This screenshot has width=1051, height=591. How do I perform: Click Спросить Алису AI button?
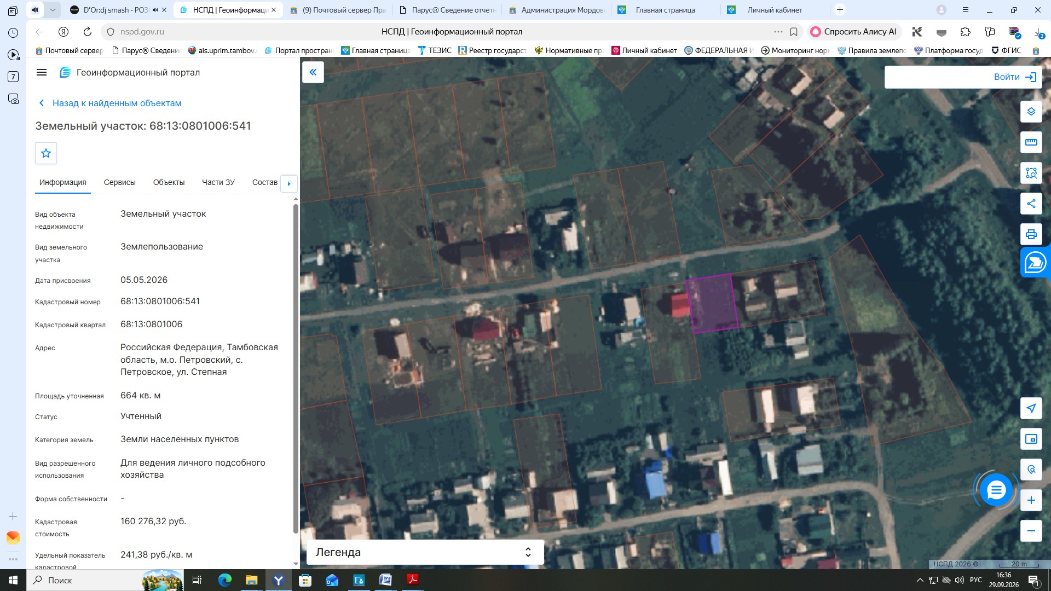coord(854,32)
